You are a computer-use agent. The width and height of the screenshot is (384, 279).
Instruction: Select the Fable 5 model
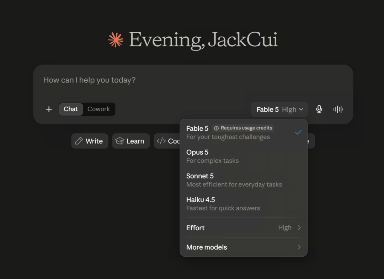(x=244, y=133)
